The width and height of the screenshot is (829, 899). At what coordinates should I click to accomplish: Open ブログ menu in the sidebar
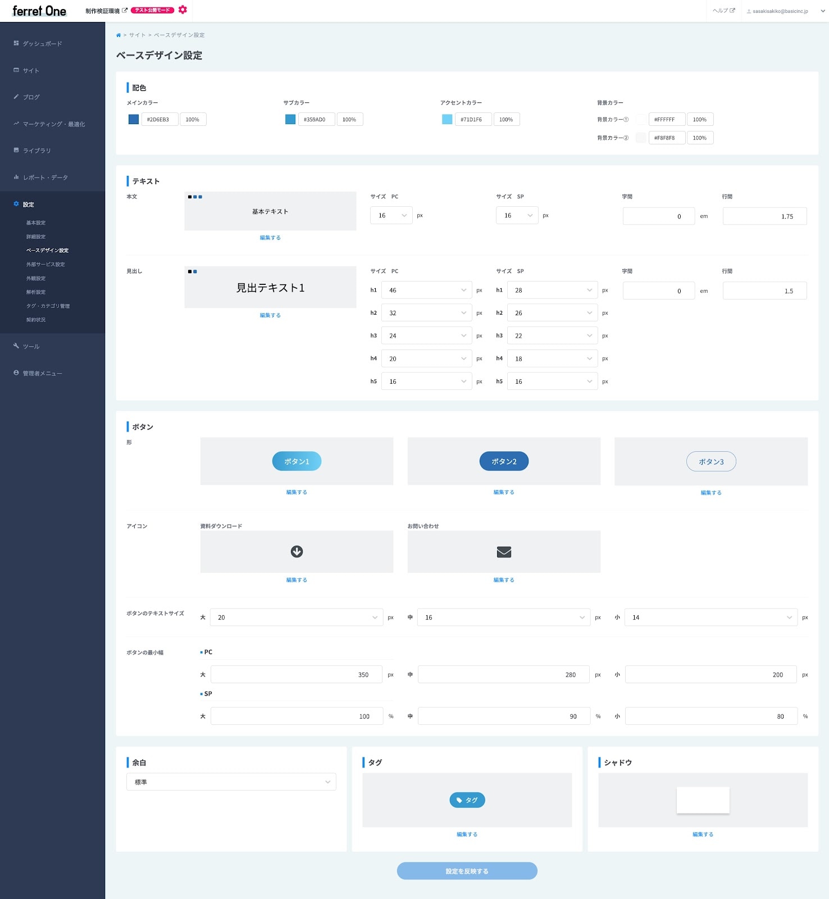[31, 97]
